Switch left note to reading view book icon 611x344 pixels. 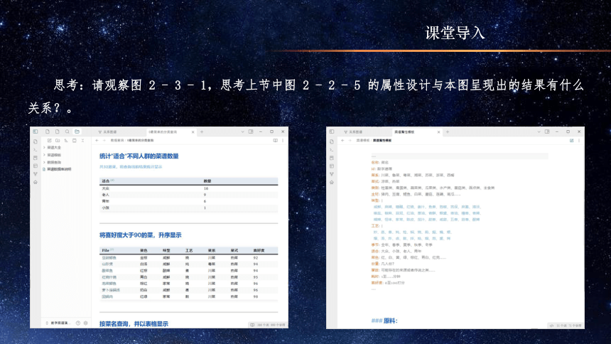276,141
